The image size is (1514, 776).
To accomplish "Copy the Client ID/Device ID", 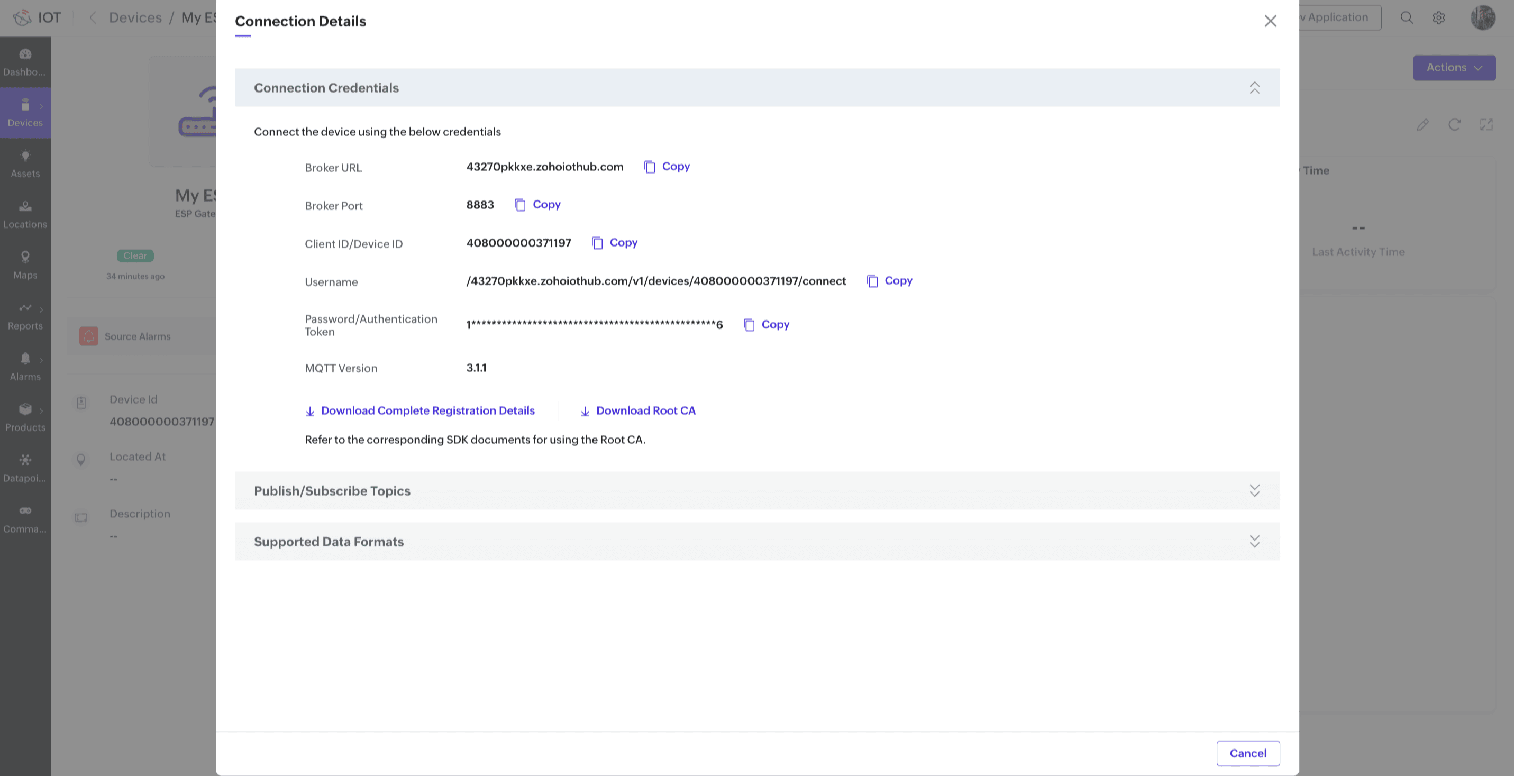I will coord(614,243).
